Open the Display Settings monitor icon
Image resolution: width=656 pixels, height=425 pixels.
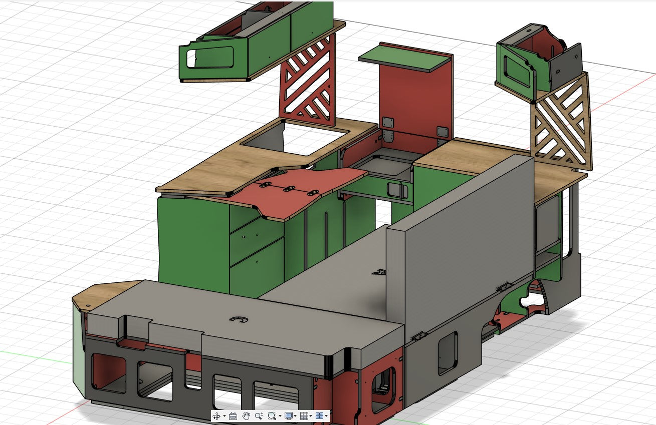click(x=288, y=416)
